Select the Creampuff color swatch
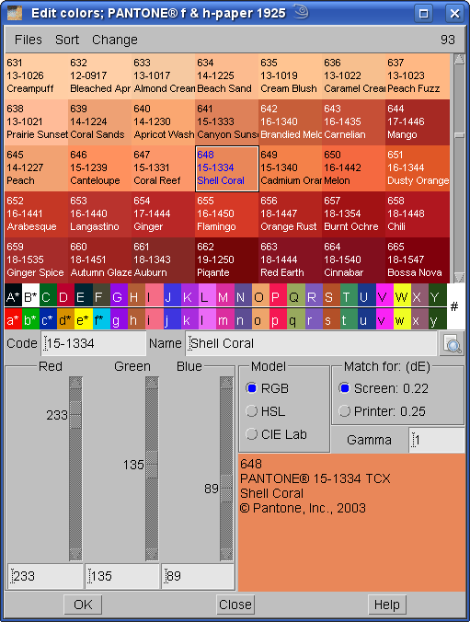Image resolution: width=470 pixels, height=622 pixels. pyautogui.click(x=37, y=76)
